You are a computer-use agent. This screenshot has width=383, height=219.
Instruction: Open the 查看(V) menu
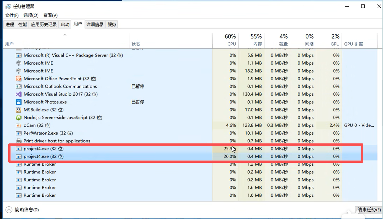pos(51,15)
